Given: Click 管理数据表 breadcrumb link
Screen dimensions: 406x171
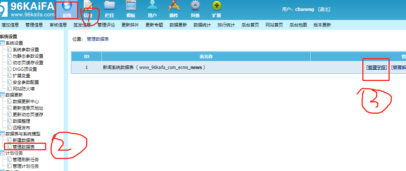Looking at the screenshot, I should pyautogui.click(x=98, y=39).
